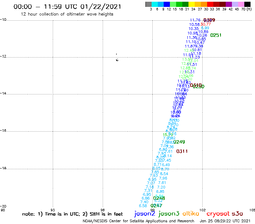Select the s3a satellite legend label
This screenshot has width=255, height=224.
tap(237, 214)
